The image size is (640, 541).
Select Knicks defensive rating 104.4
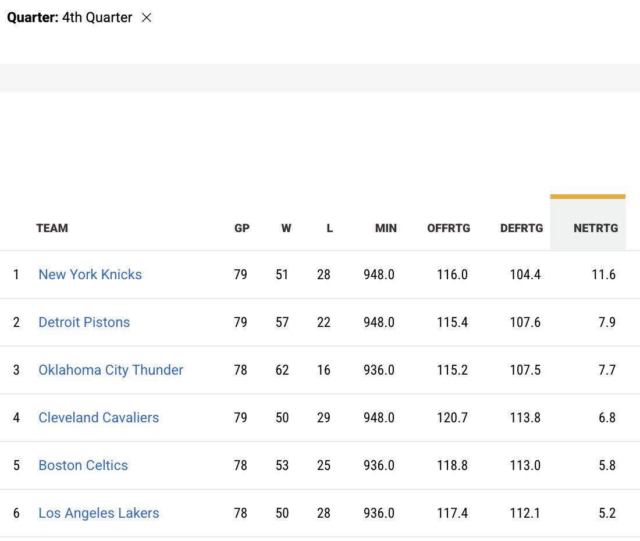[525, 275]
